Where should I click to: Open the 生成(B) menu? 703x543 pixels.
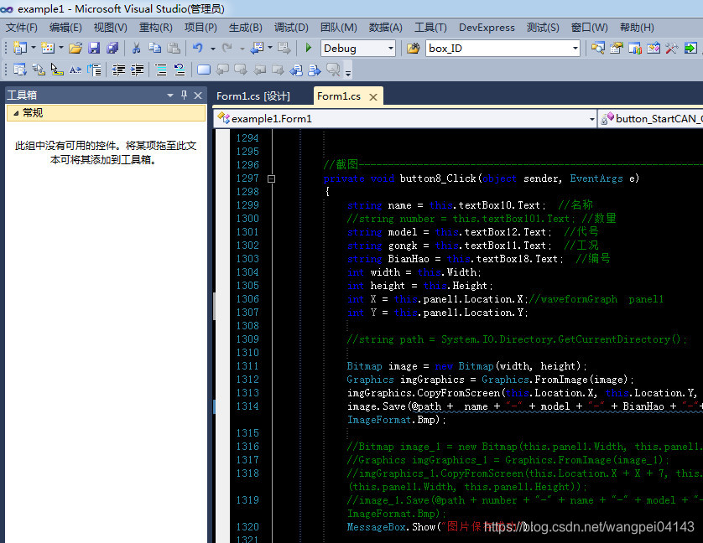coord(245,28)
